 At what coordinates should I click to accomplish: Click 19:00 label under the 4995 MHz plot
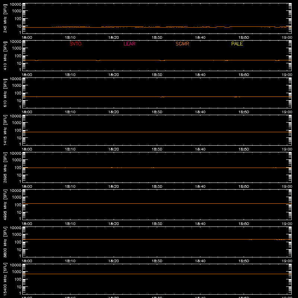(x=287, y=224)
